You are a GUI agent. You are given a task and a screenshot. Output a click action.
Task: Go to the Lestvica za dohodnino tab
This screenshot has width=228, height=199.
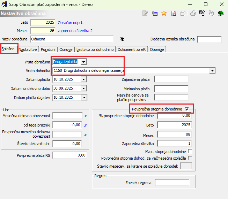pos(95,49)
